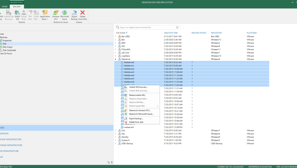Choose Delete from disk menu item
The width and height of the screenshot is (297, 168).
[x=141, y=122]
